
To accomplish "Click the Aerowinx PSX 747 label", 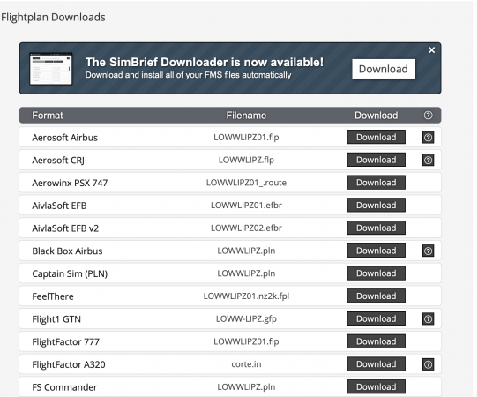I will 70,183.
